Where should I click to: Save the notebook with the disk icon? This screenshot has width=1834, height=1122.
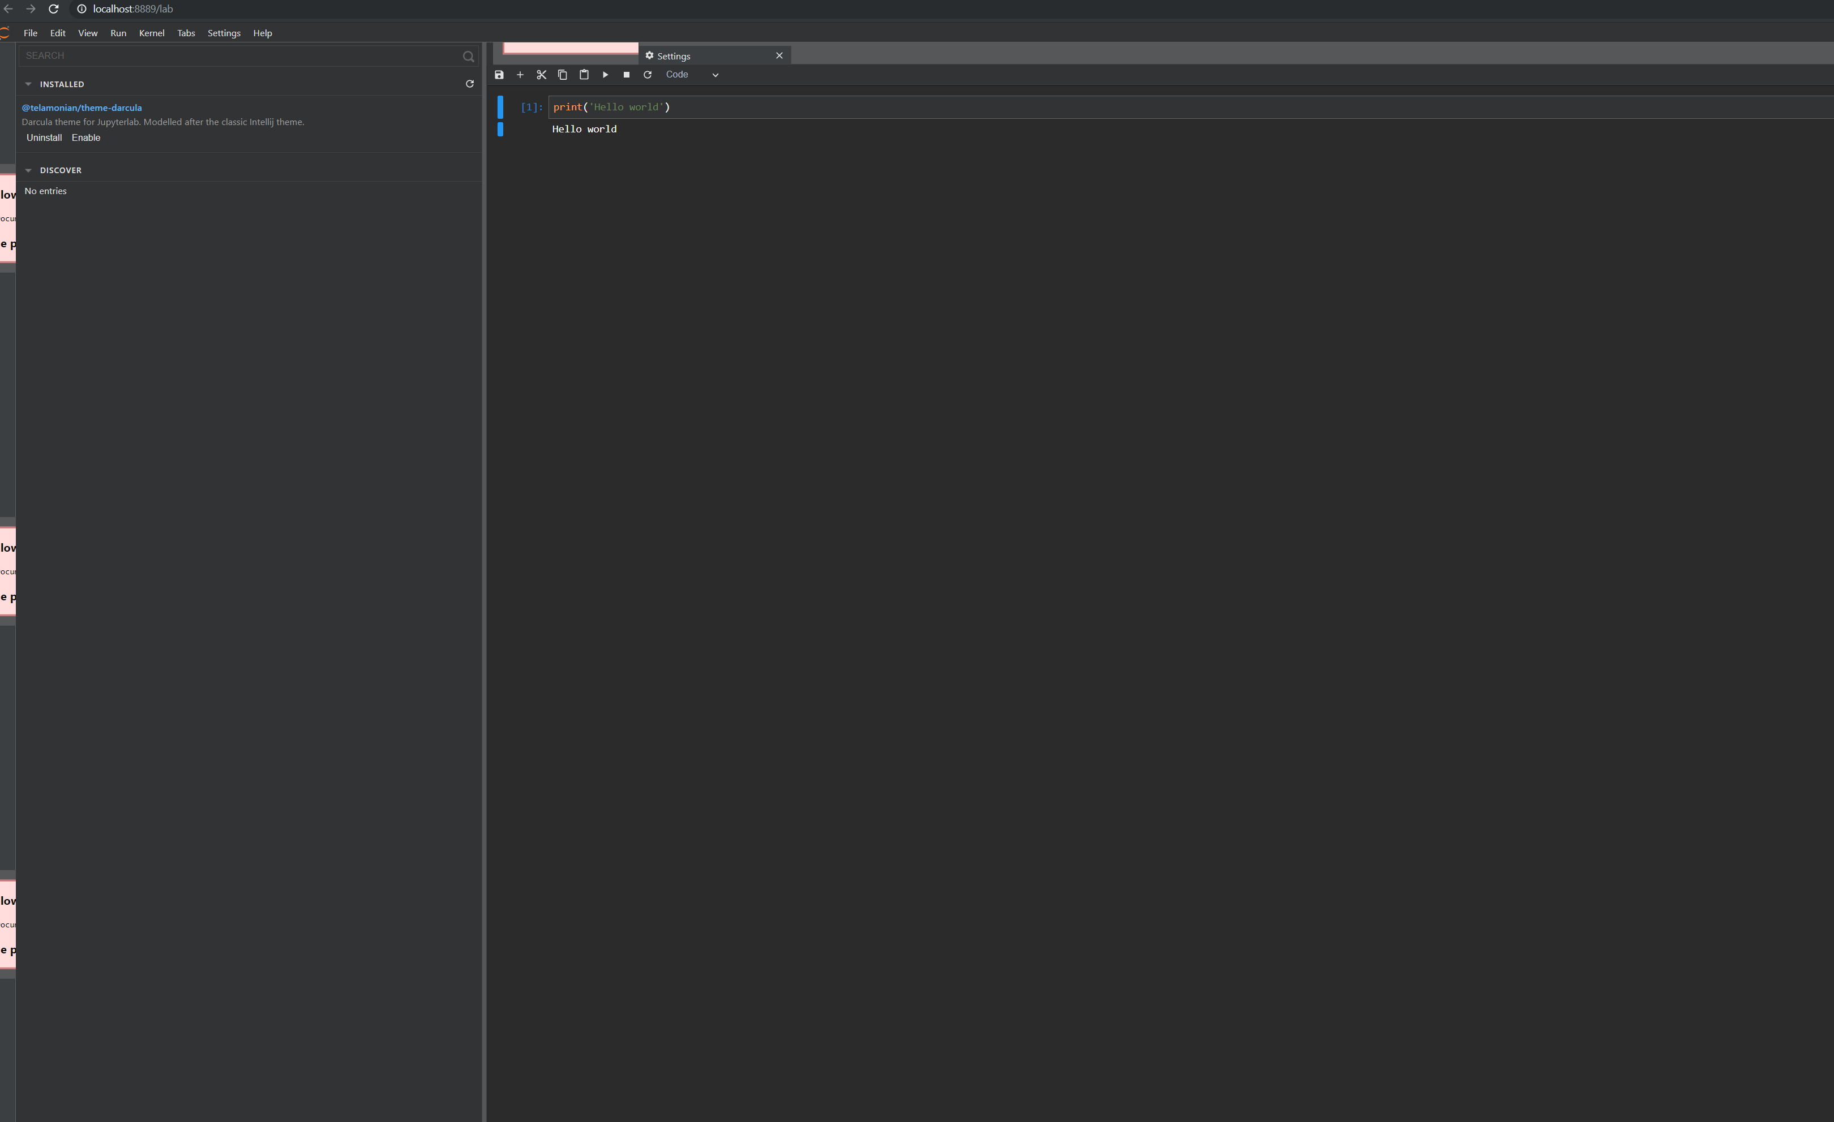click(x=499, y=74)
